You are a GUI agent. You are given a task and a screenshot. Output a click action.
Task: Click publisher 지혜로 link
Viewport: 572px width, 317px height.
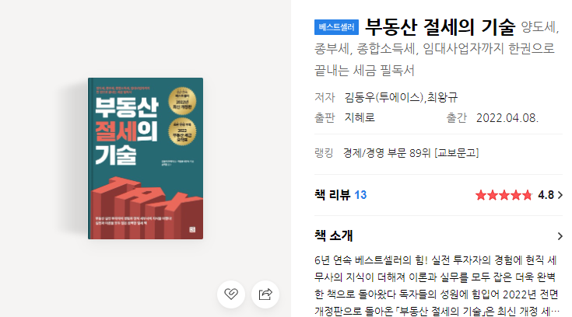(360, 117)
